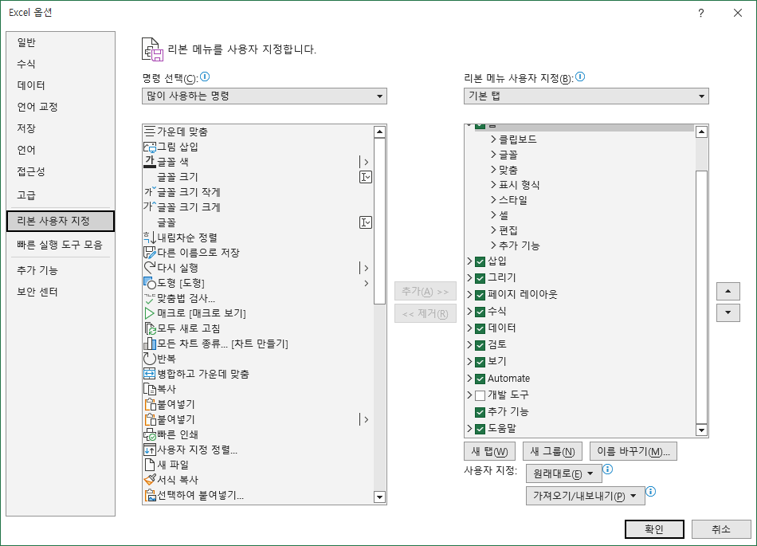
Task: Choose the 도형 shapes icon
Action: coord(150,283)
